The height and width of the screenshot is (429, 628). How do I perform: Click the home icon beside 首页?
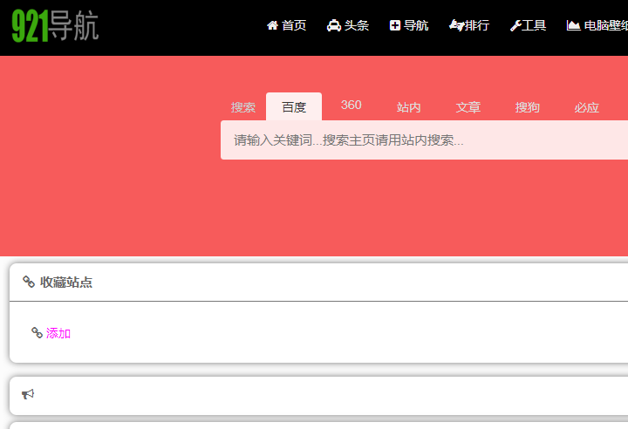pos(272,25)
